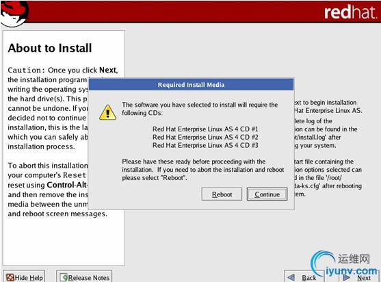
Task: Click 'The software you have selected' message
Action: pyautogui.click(x=200, y=109)
